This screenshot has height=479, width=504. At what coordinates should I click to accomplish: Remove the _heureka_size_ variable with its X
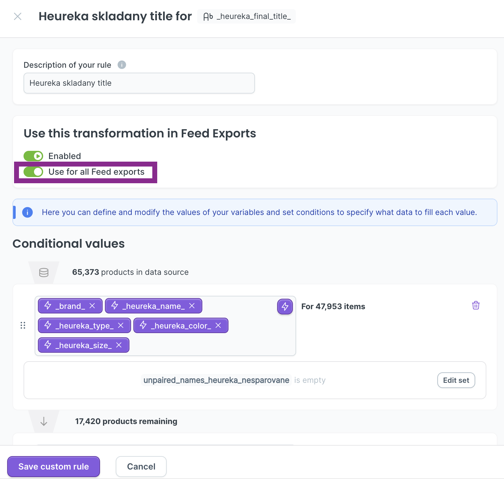120,345
